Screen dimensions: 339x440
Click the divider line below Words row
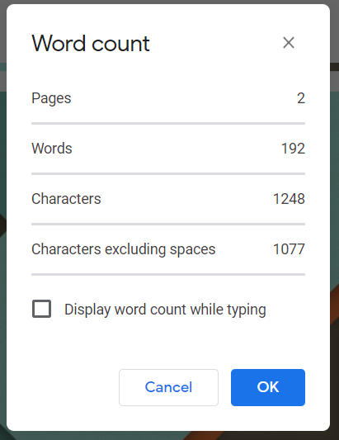pos(168,174)
